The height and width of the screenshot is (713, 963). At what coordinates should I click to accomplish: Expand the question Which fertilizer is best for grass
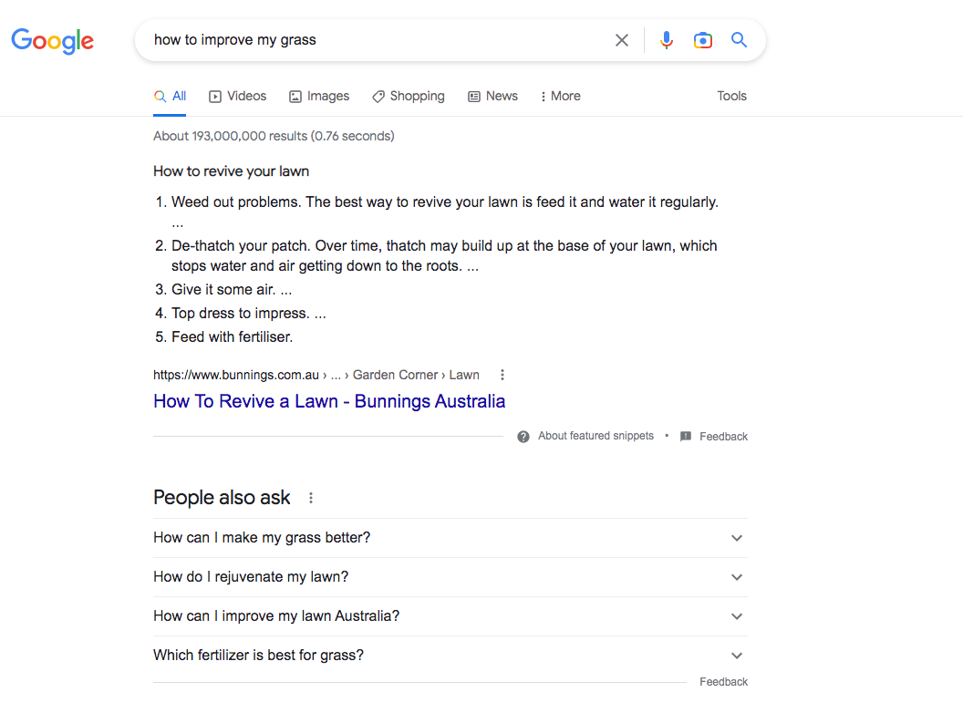(x=736, y=655)
